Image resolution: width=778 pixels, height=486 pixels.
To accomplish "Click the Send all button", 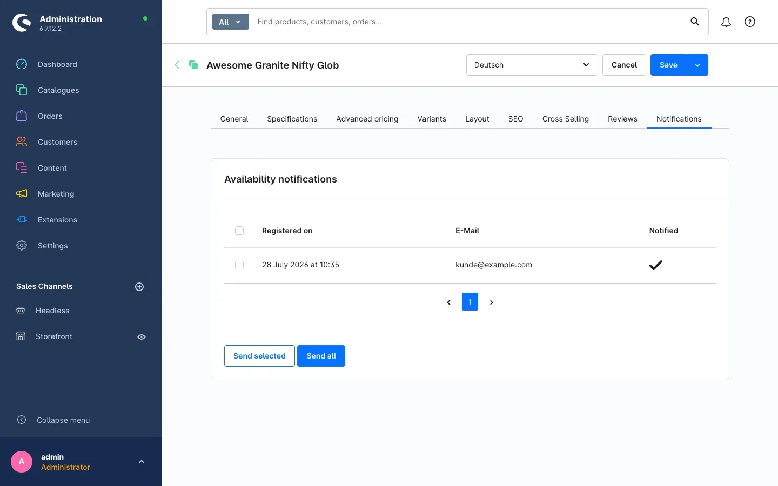I will [321, 356].
